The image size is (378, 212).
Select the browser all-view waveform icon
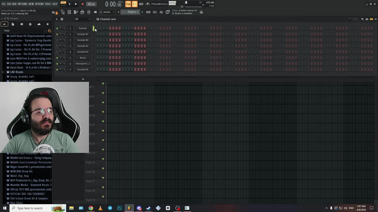click(x=4, y=24)
